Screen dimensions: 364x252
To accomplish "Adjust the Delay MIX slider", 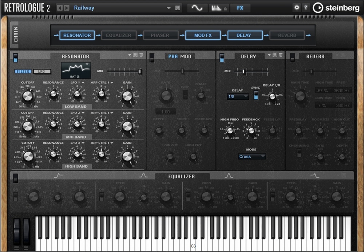I will click(x=252, y=71).
